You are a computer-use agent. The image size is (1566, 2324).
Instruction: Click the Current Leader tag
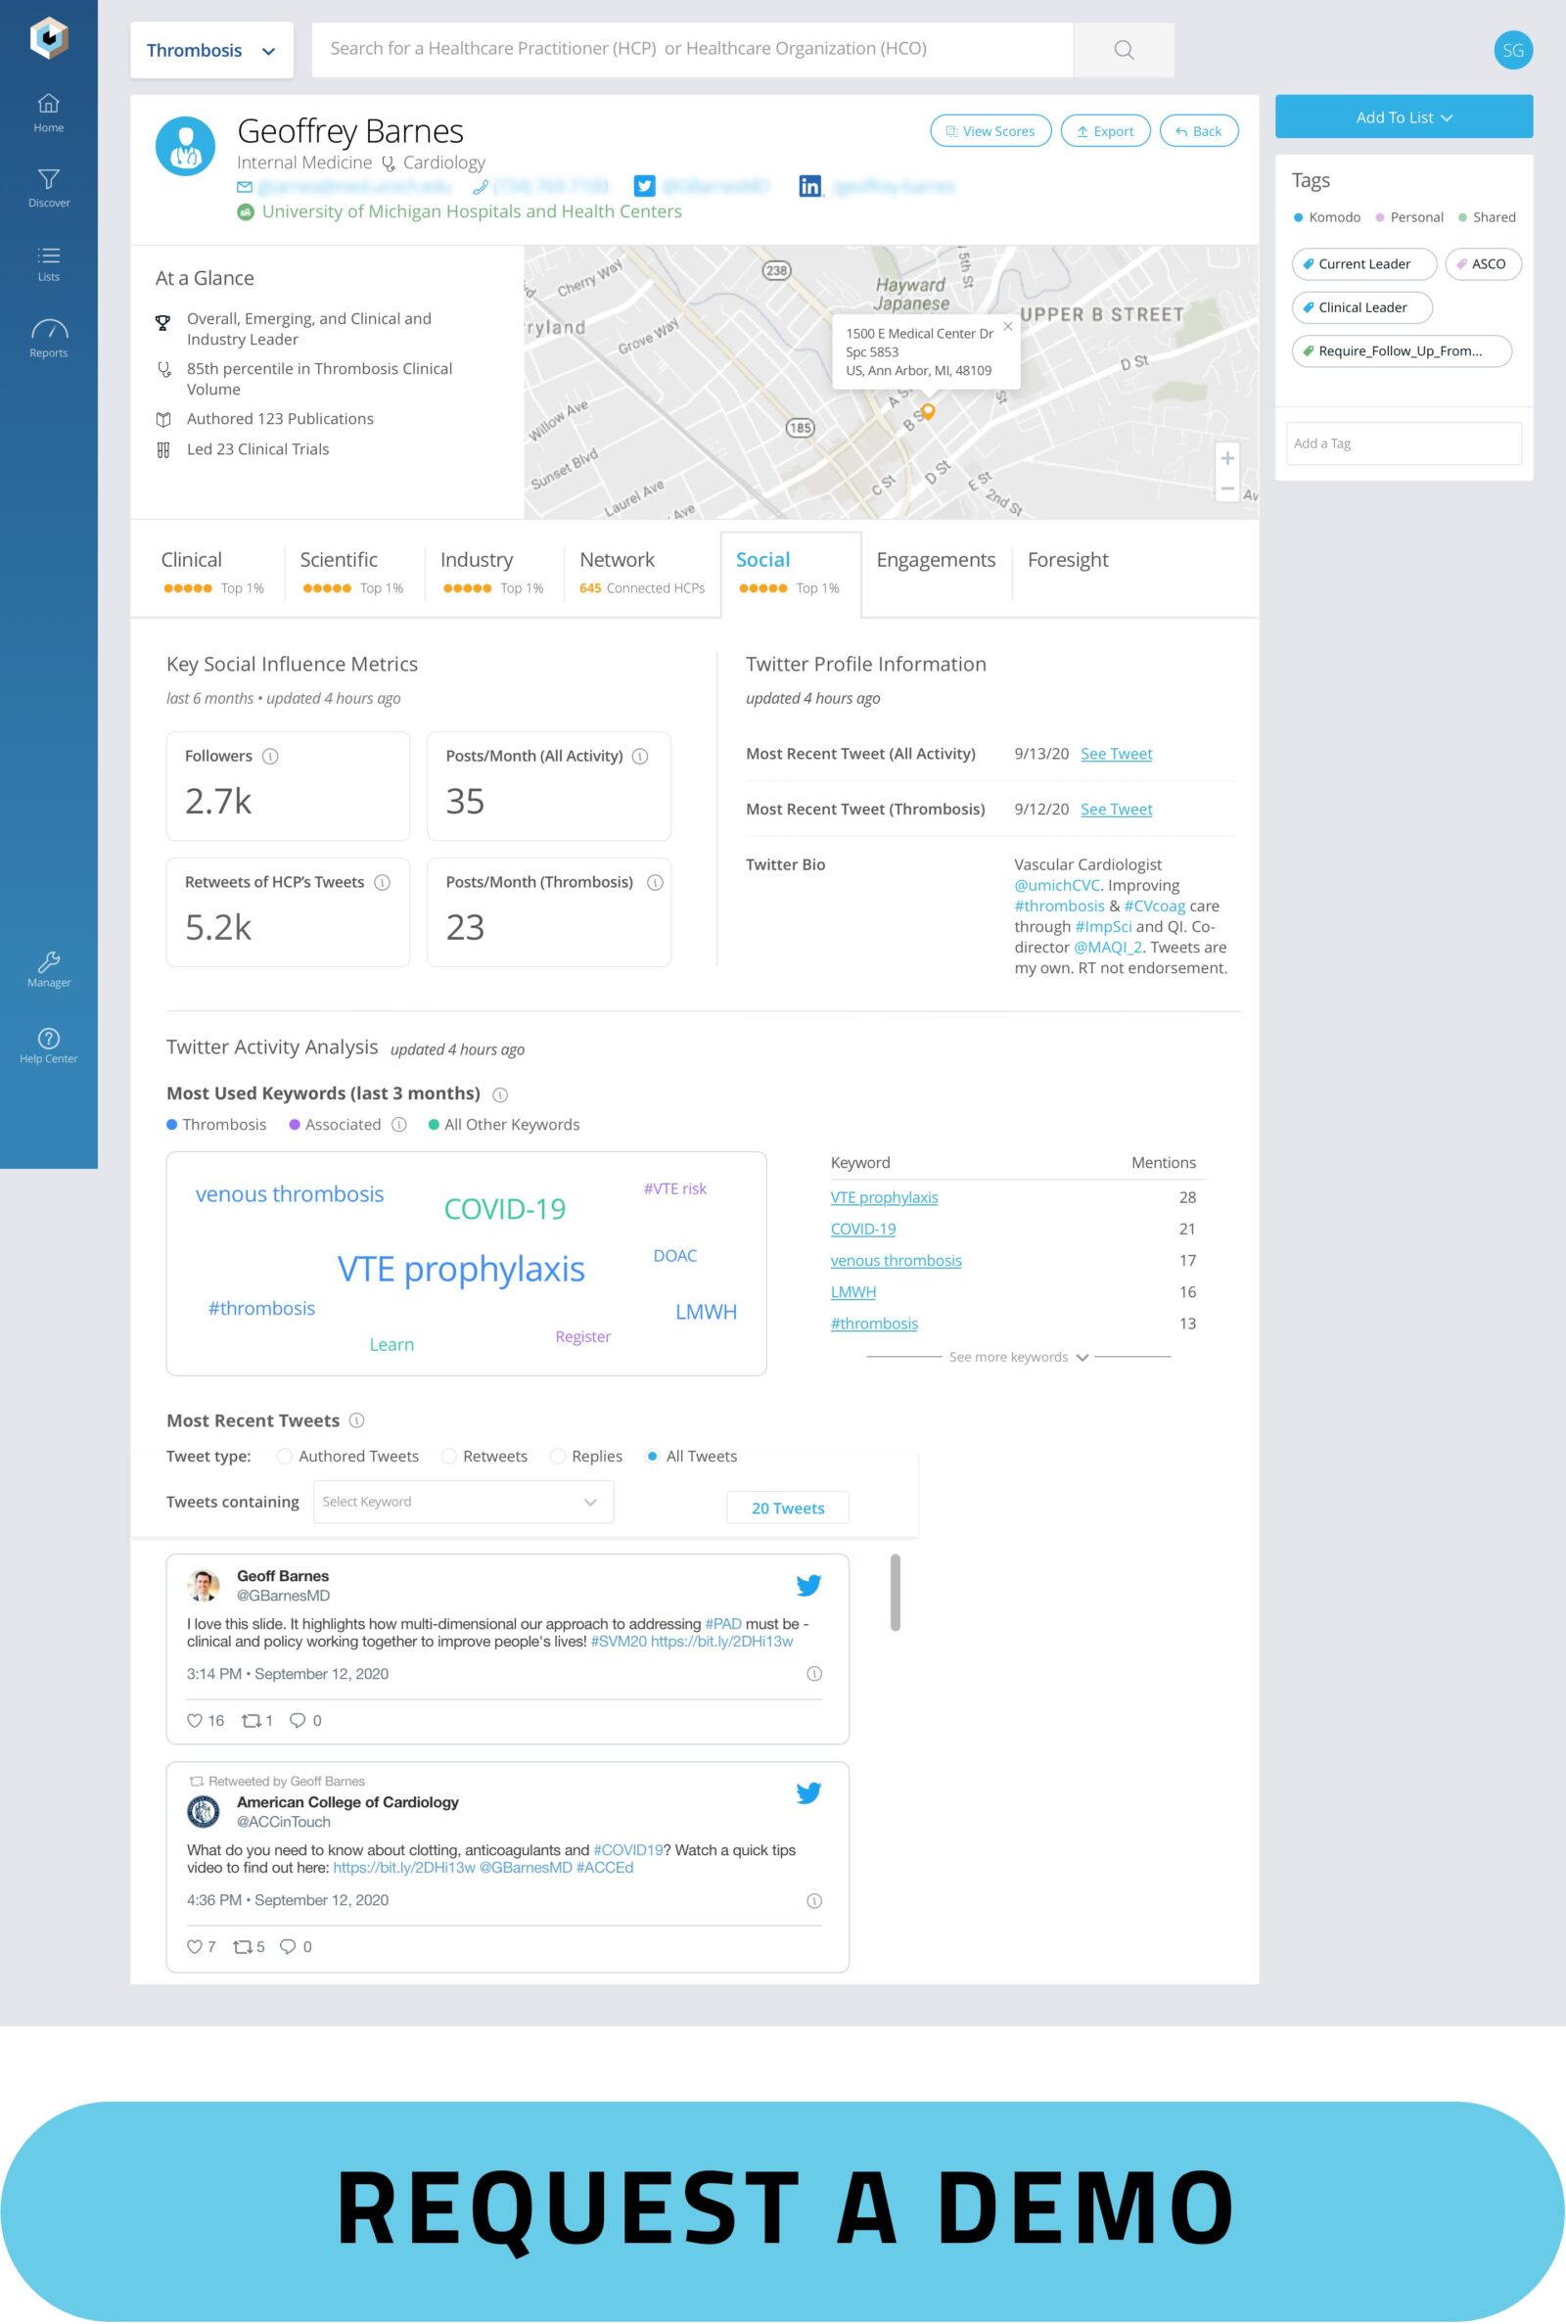click(1363, 264)
